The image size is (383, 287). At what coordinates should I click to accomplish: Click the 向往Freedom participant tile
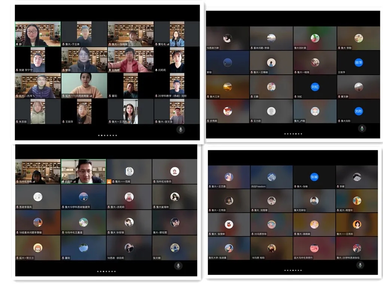pyautogui.click(x=272, y=177)
